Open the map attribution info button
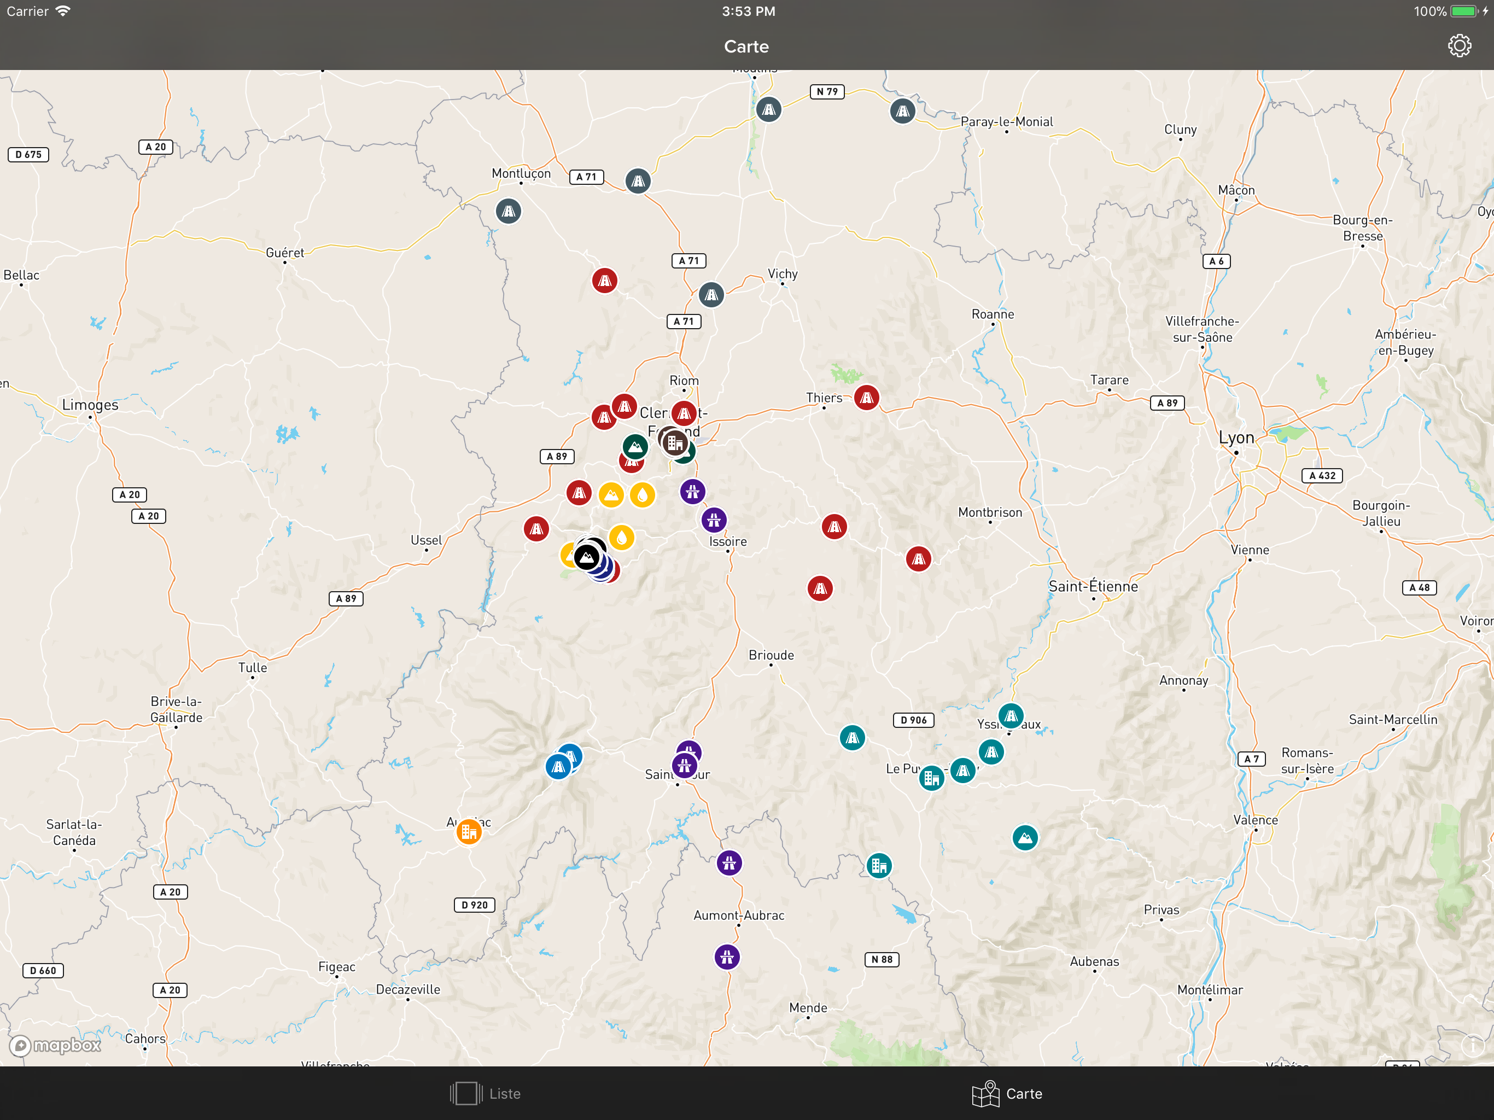Screen dimensions: 1494x1120 click(x=1472, y=1046)
